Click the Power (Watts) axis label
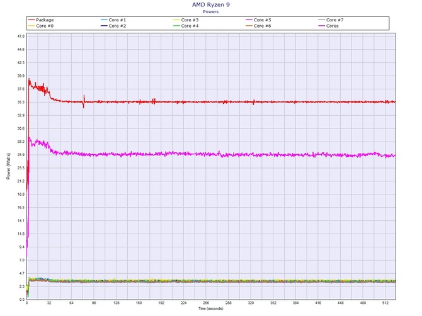 (x=8, y=166)
